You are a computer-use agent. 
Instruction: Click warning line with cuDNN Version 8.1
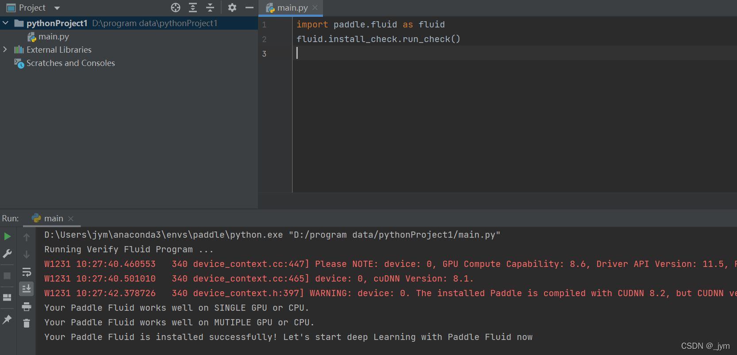(259, 279)
